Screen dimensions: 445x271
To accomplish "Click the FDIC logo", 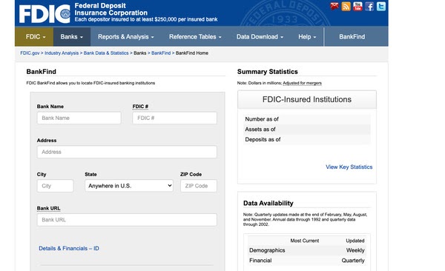I will (x=44, y=13).
